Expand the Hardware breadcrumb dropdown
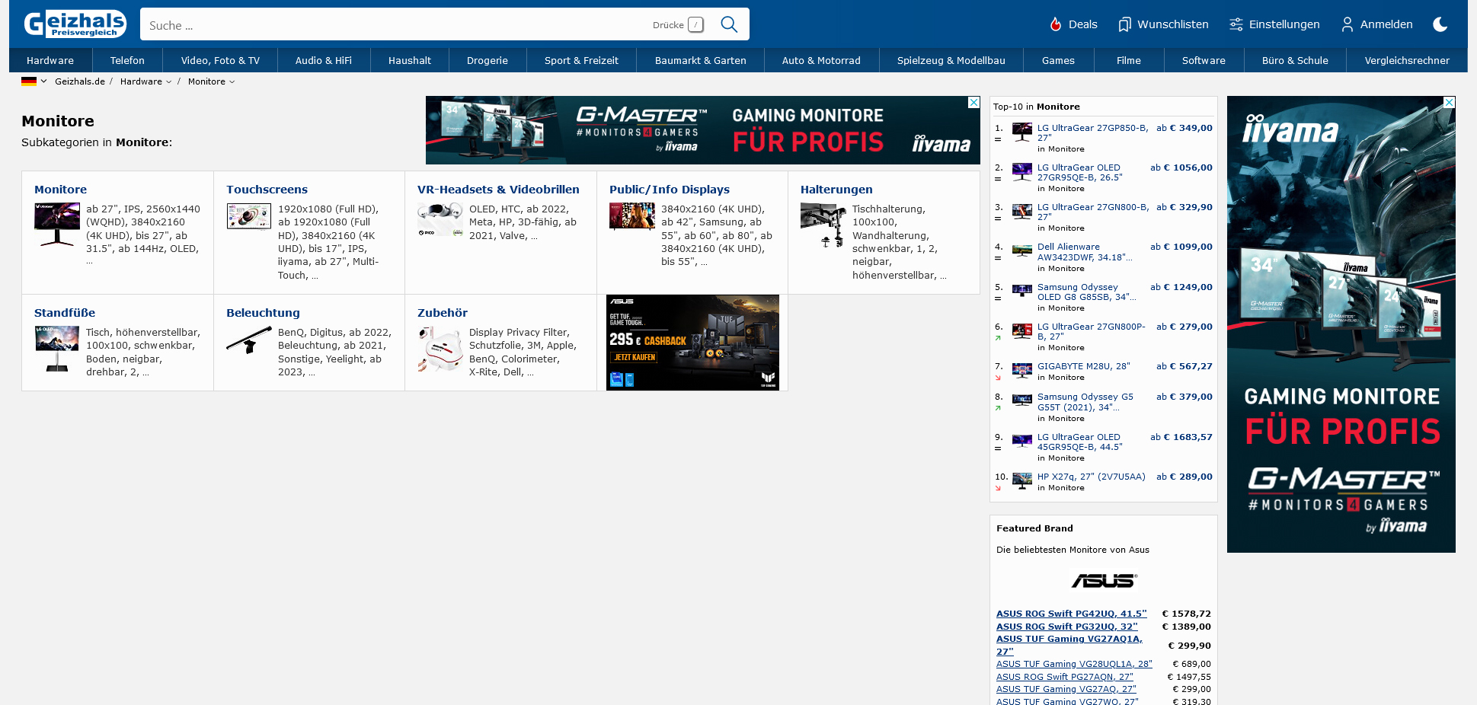The width and height of the screenshot is (1477, 705). (168, 82)
